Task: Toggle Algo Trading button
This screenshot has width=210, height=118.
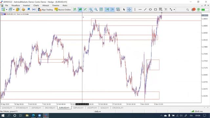Action: click(x=45, y=10)
